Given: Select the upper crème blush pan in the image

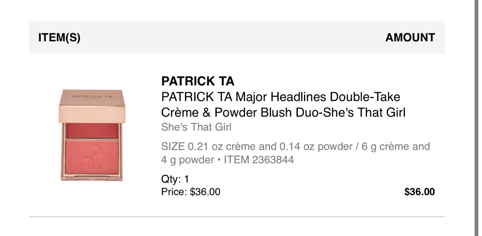Looking at the screenshot, I should (92, 131).
